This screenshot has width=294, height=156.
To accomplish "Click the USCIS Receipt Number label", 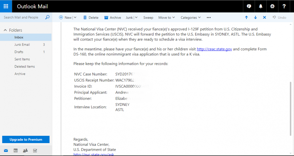I will click(94, 80).
